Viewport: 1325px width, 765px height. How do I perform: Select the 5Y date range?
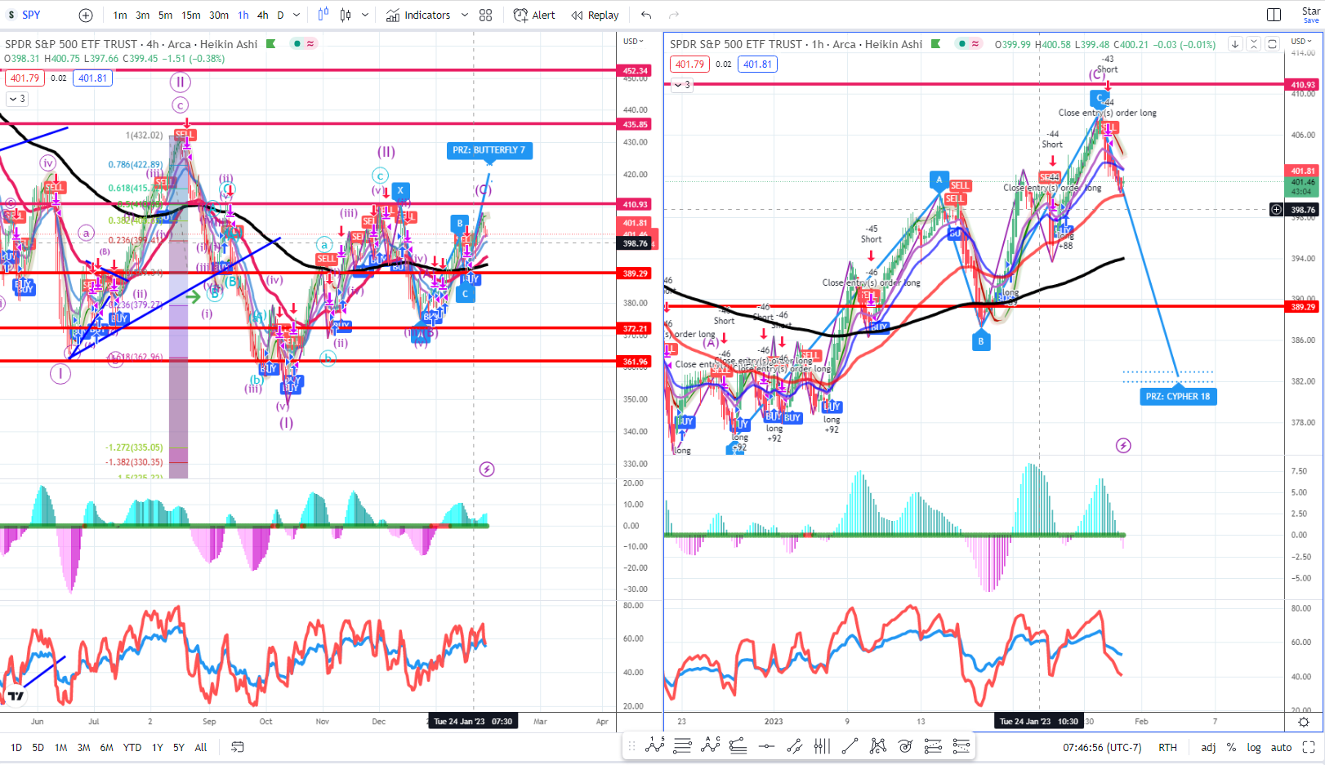(x=179, y=747)
